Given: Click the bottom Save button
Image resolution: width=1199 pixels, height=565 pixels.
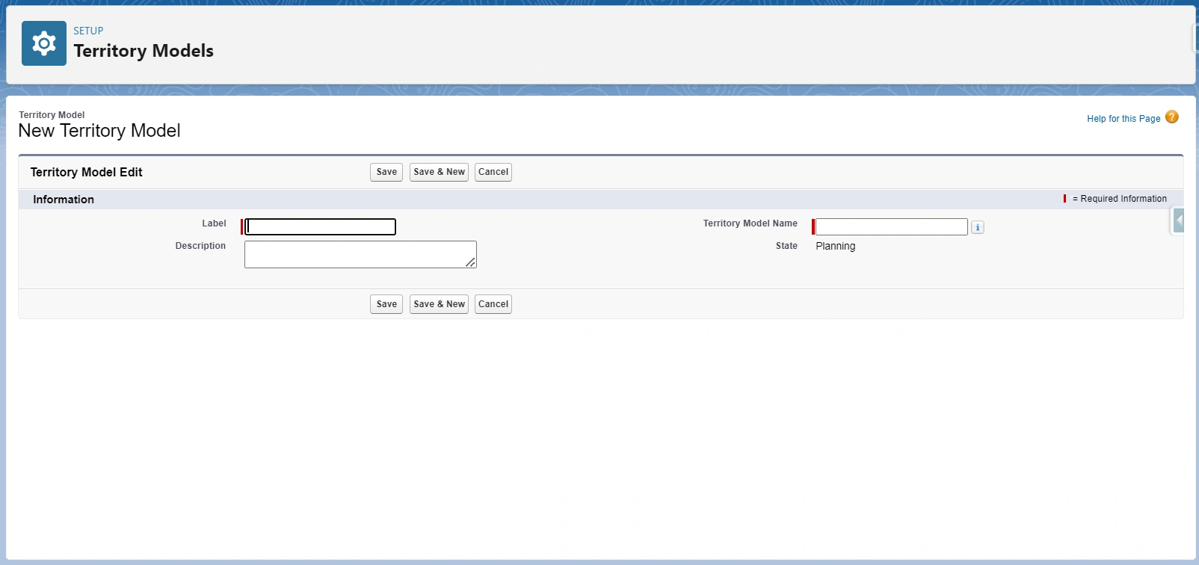Looking at the screenshot, I should (x=386, y=304).
